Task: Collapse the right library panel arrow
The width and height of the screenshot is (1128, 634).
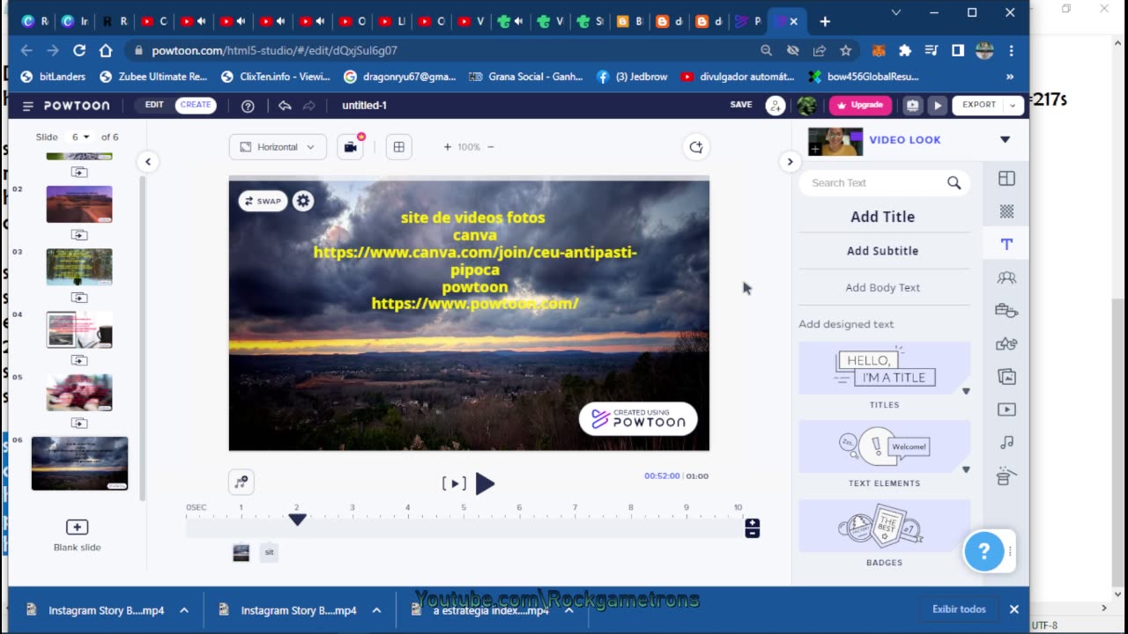Action: pyautogui.click(x=790, y=162)
